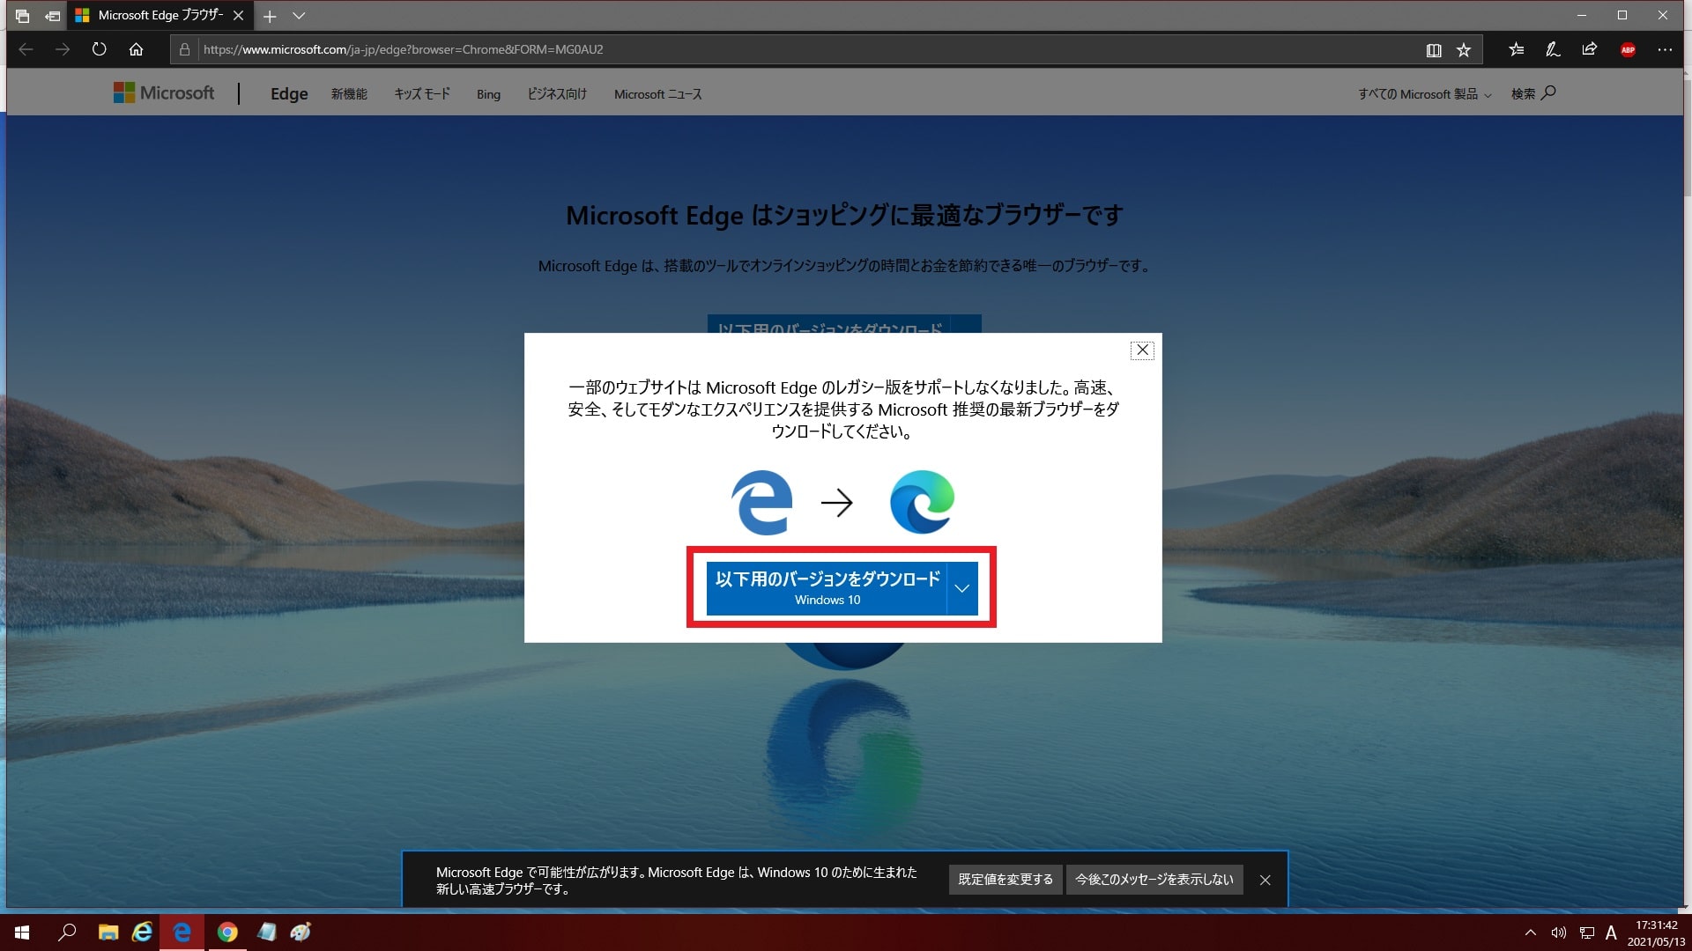Click the new Edge logo in dialog

[922, 502]
